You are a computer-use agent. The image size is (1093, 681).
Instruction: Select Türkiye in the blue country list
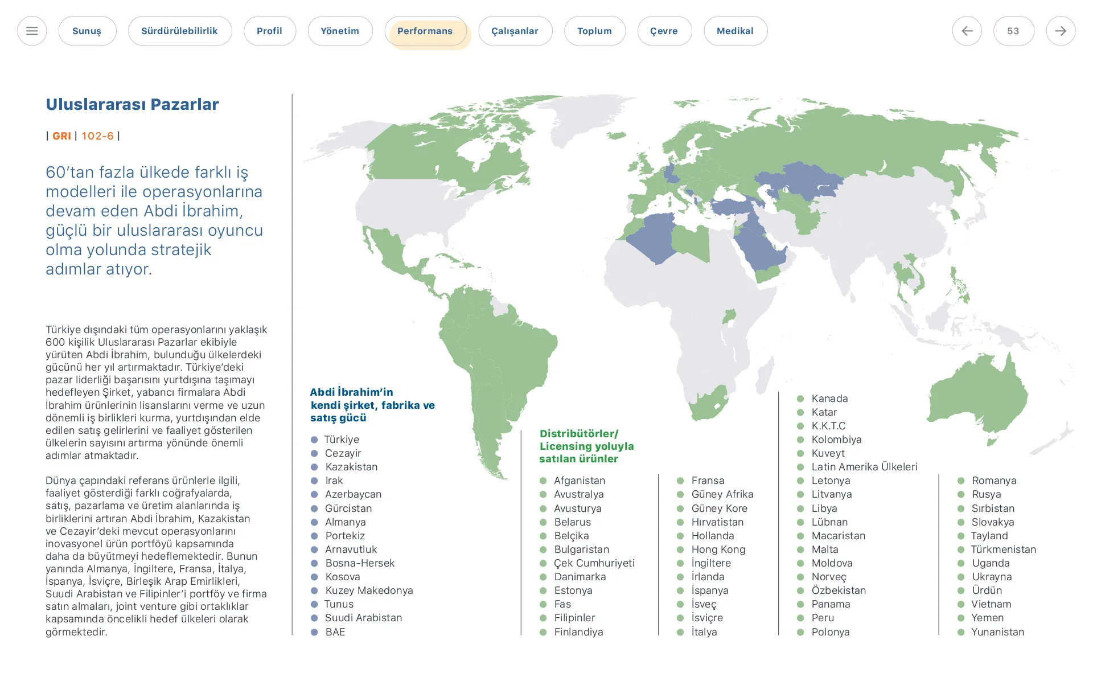(x=342, y=440)
